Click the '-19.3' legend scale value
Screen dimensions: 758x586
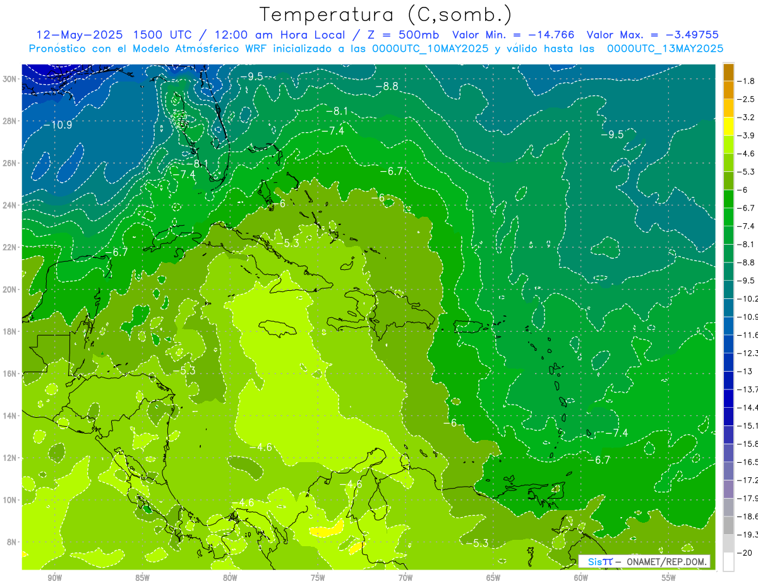pos(747,534)
